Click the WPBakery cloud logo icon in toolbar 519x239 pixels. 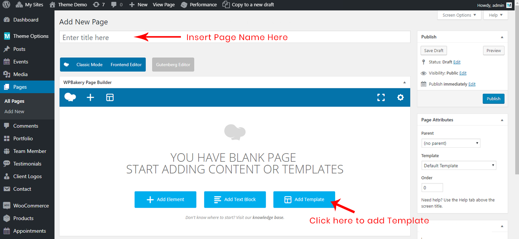(70, 97)
